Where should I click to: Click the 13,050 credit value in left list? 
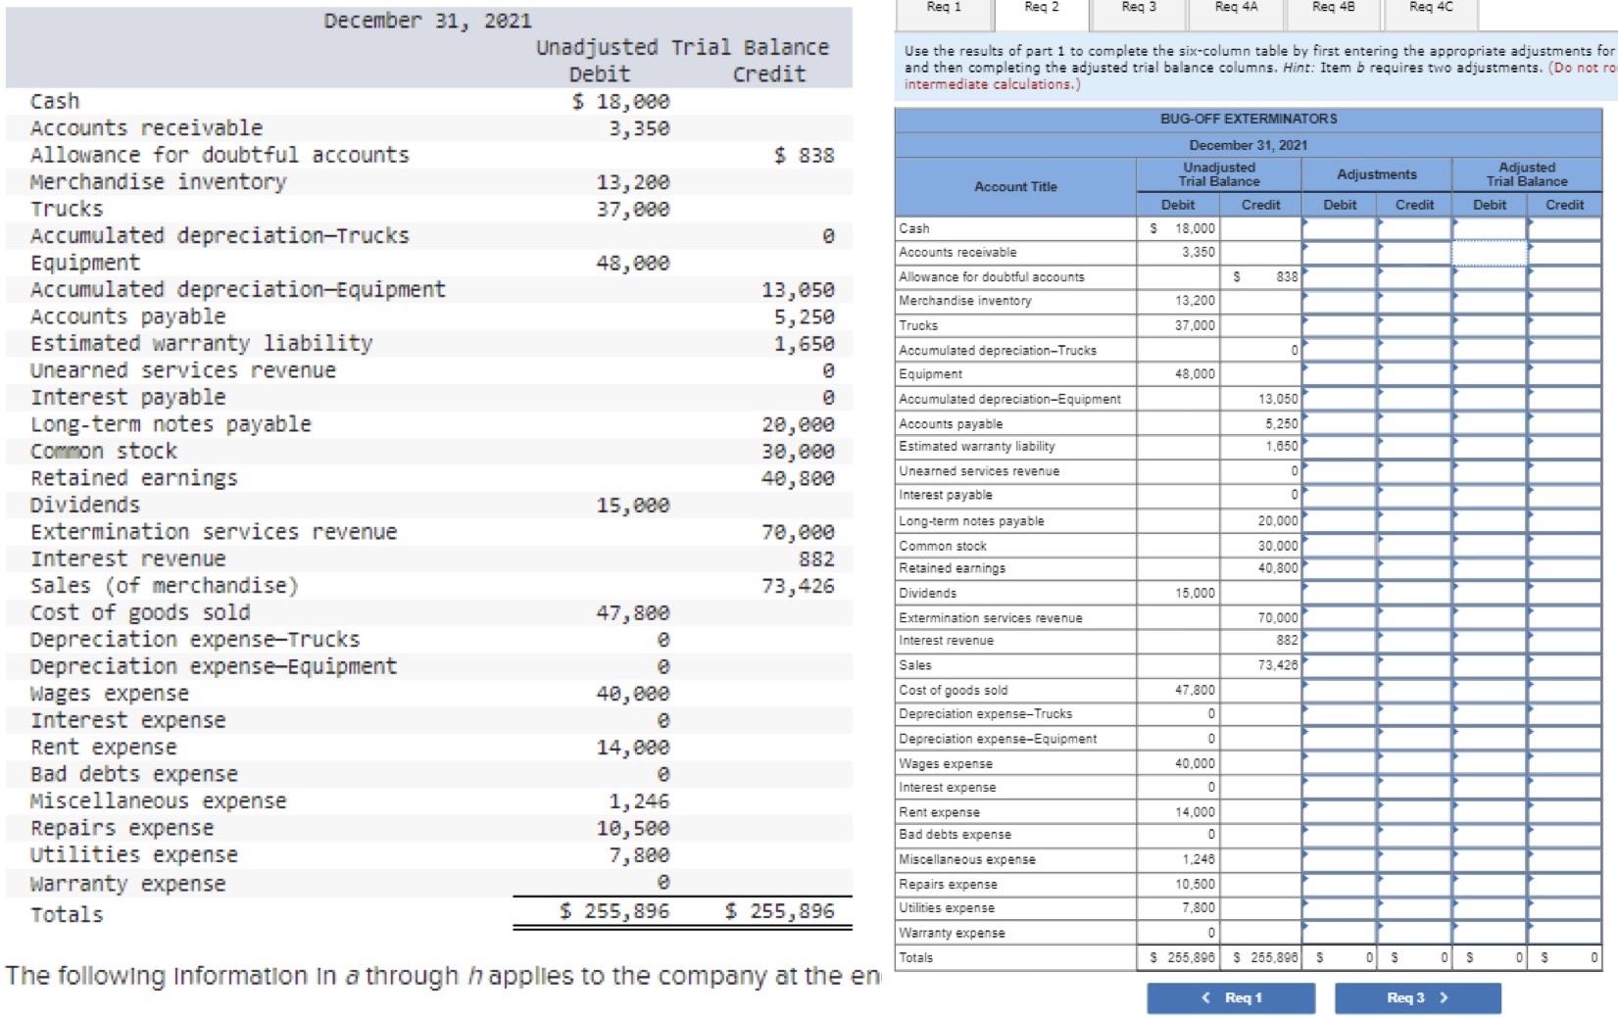(798, 290)
